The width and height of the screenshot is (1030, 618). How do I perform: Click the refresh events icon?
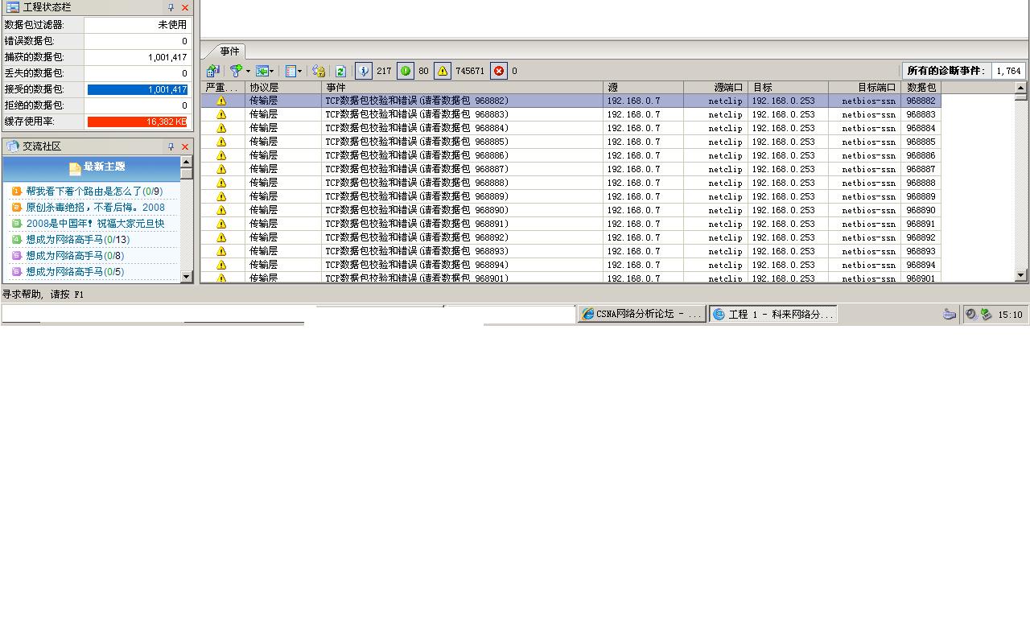click(x=340, y=71)
